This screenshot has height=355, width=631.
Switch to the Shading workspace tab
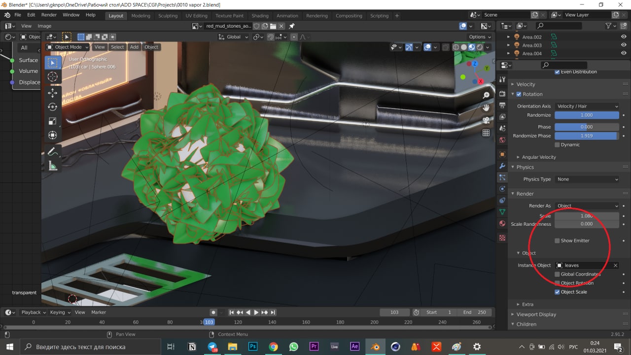tap(260, 15)
